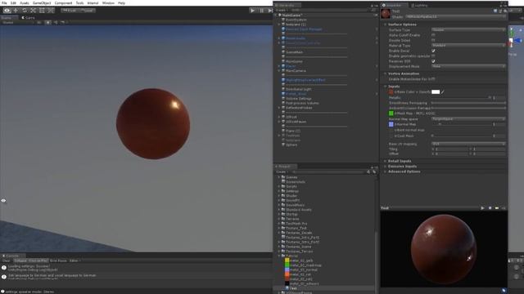This screenshot has height=294, width=524.
Task: Toggle Local/Global handle rotation button
Action: (88, 11)
